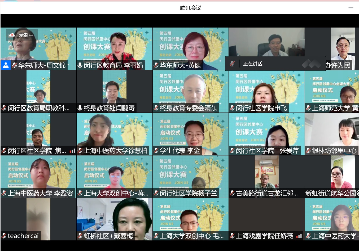
Task: Click the 闵行社区学院杨子兰 name label
Action: (188, 194)
